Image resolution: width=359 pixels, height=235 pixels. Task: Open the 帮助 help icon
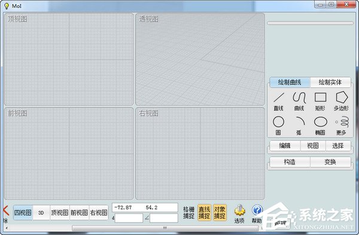(x=257, y=213)
